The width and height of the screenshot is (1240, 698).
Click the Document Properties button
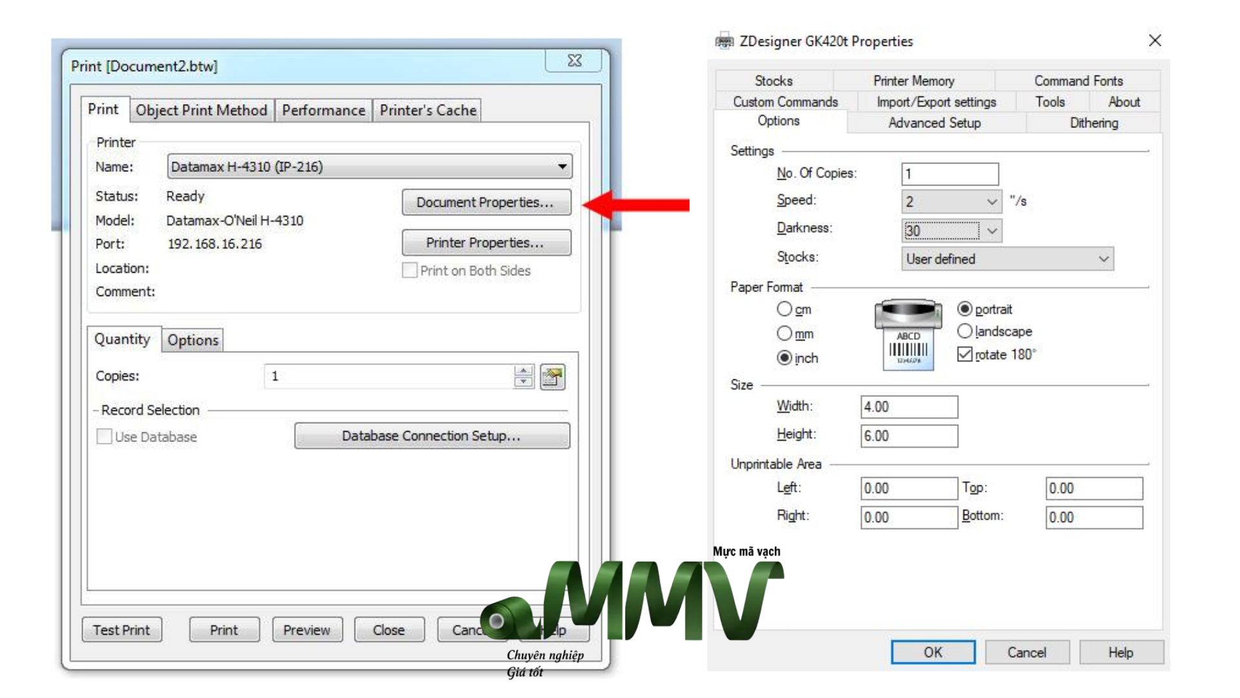click(x=486, y=202)
